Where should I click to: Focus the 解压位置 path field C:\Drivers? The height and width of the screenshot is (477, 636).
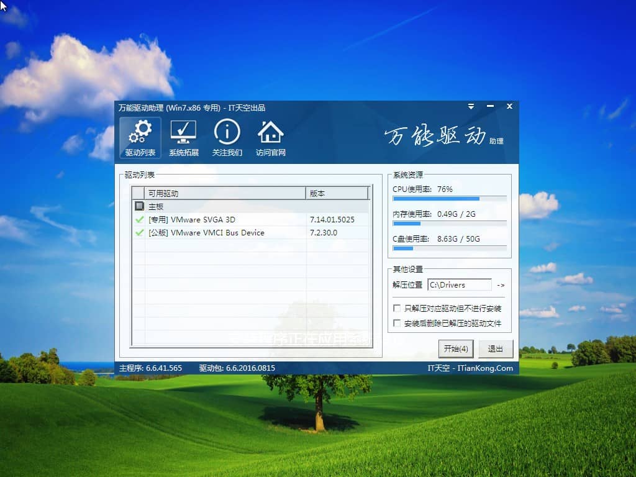pos(460,284)
